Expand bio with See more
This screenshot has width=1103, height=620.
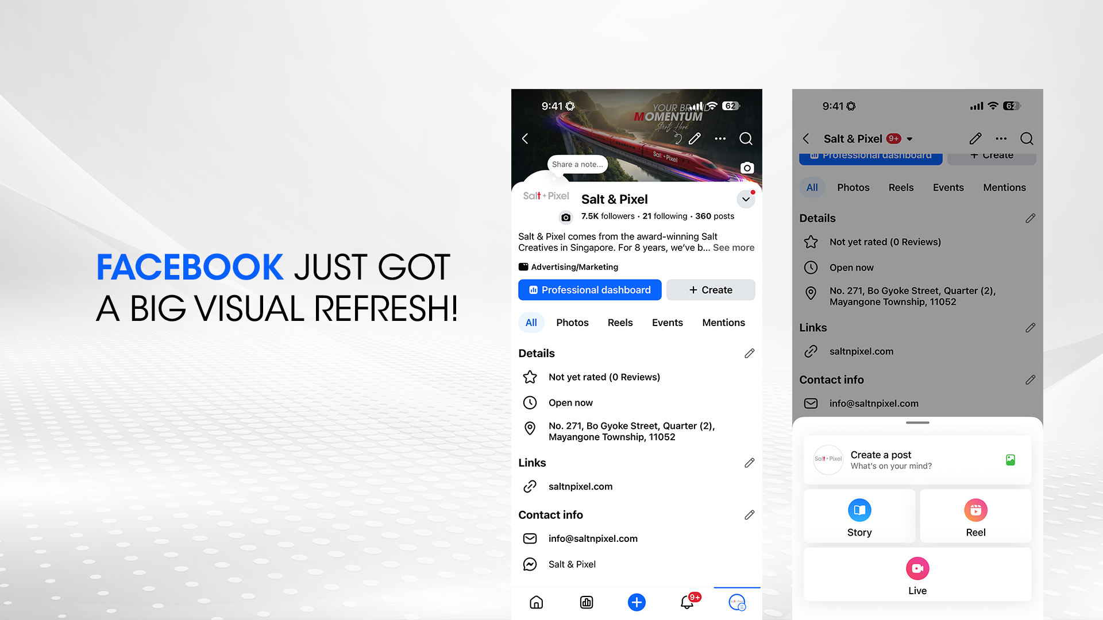coord(734,247)
